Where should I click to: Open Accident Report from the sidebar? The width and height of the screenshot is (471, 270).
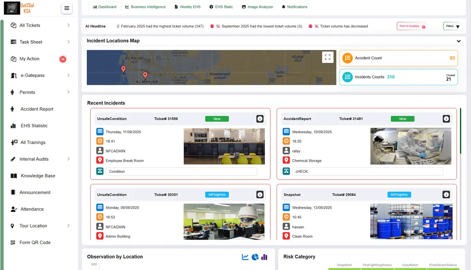pyautogui.click(x=37, y=109)
